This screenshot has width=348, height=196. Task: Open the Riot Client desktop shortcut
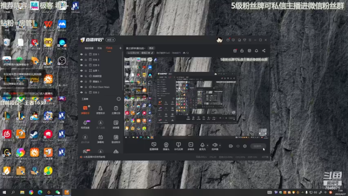(x=48, y=135)
